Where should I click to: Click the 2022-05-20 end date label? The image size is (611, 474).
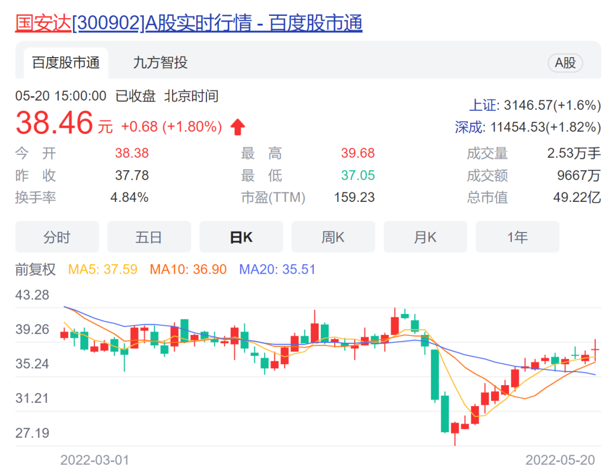point(560,460)
